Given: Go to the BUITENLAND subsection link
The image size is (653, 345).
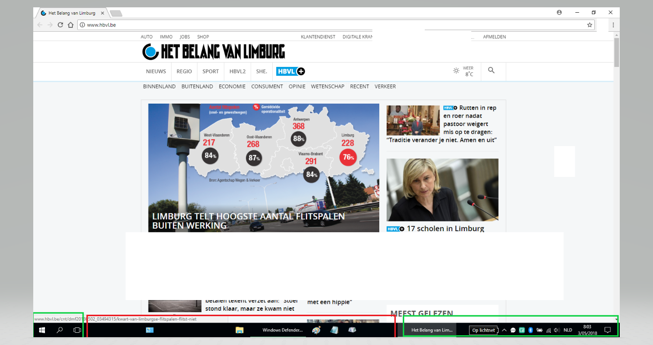Looking at the screenshot, I should (197, 86).
